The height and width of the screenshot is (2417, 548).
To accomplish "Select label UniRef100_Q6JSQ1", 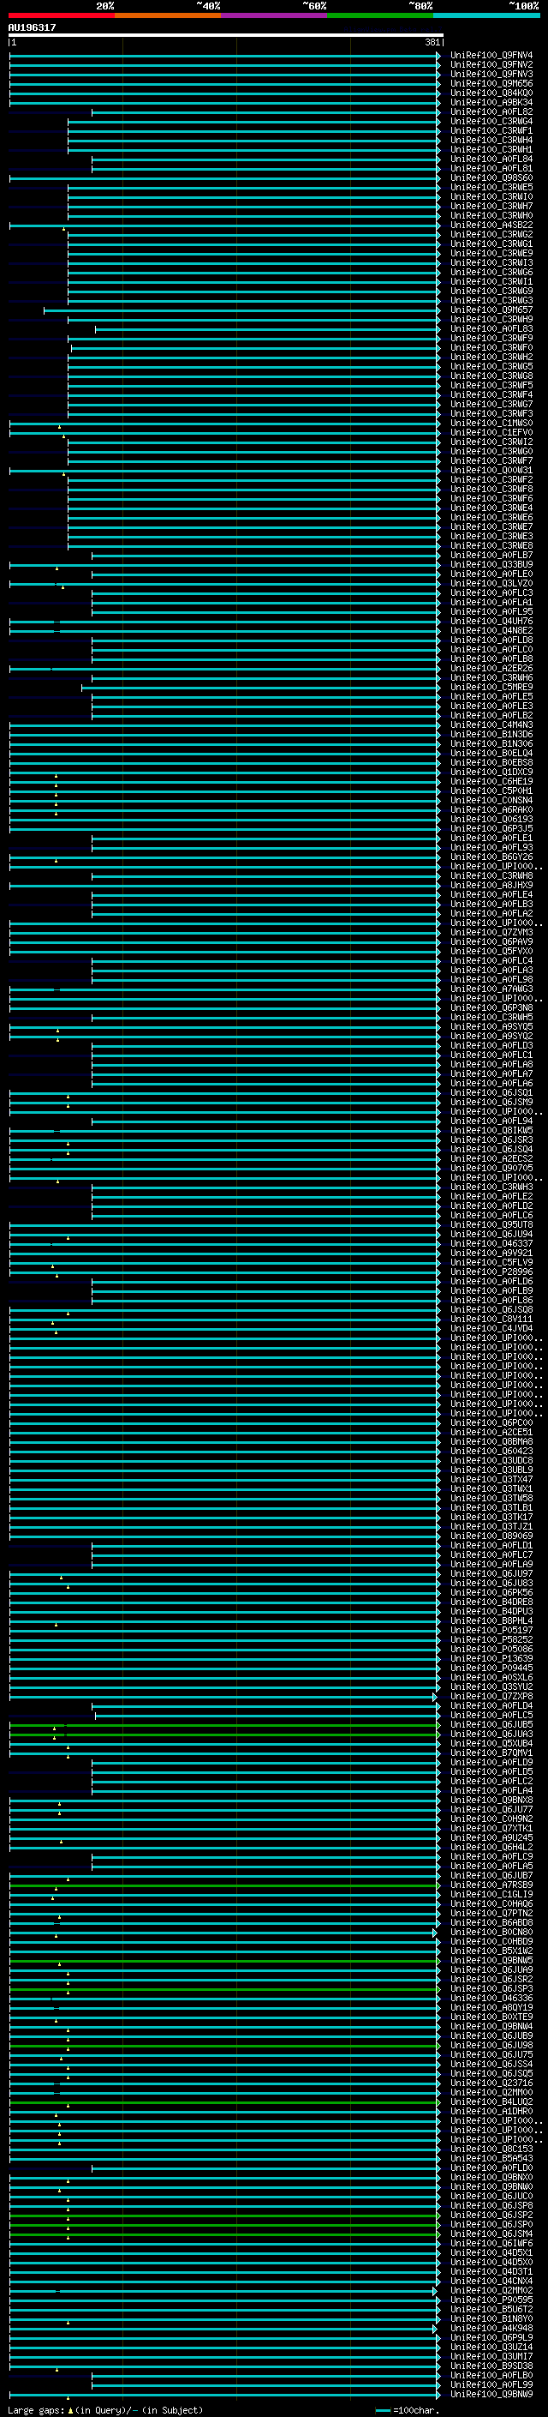I will coord(491,1092).
